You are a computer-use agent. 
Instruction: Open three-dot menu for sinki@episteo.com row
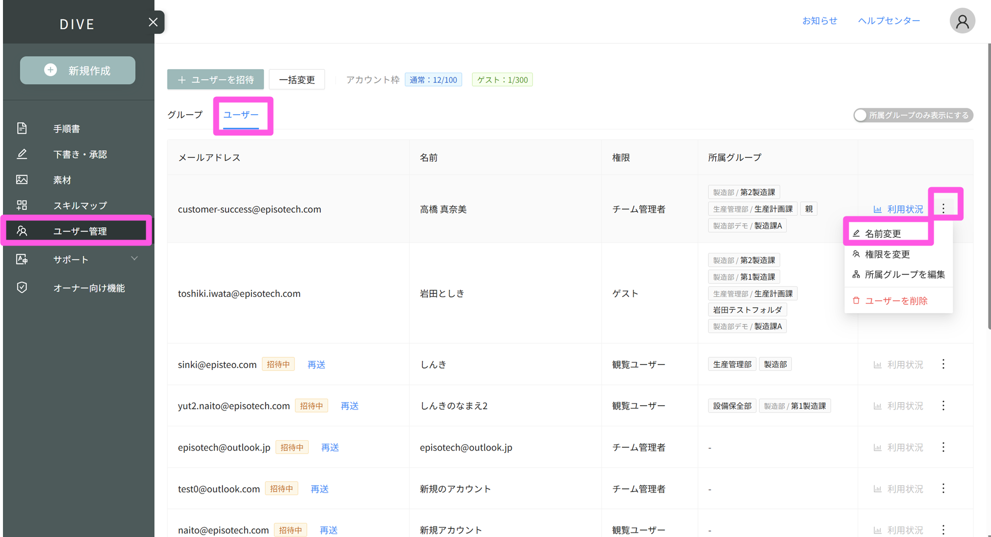[x=943, y=364]
